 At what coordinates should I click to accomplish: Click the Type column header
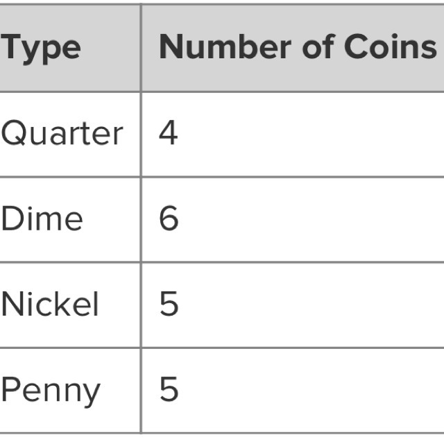(x=40, y=48)
